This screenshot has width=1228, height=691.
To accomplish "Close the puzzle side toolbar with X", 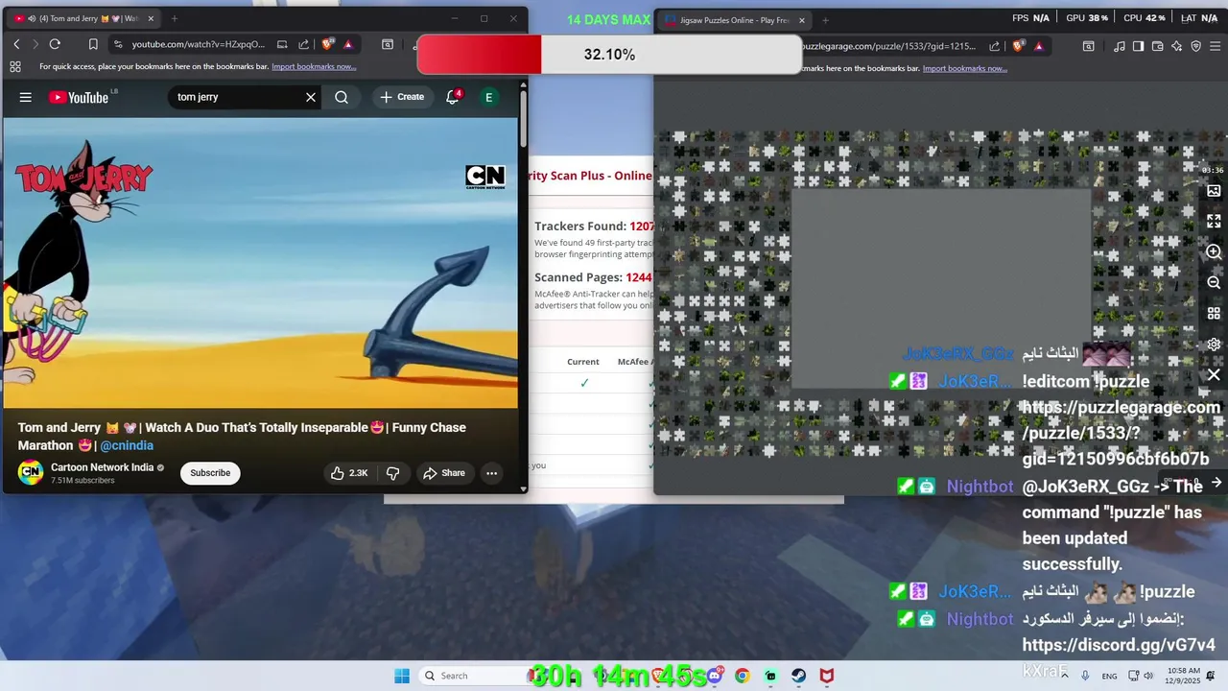I will [x=1214, y=375].
